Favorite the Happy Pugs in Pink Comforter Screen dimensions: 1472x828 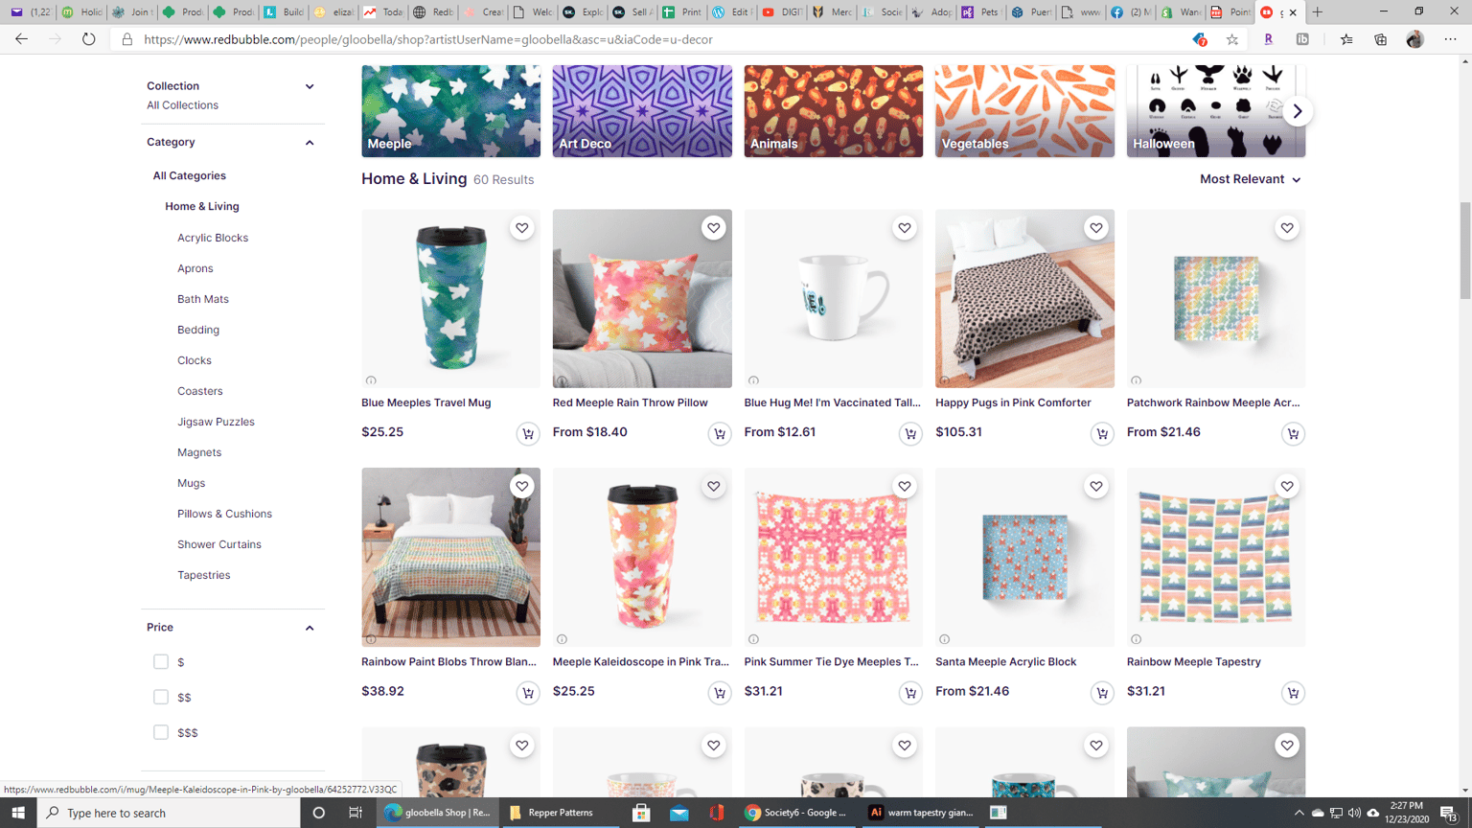1095,228
